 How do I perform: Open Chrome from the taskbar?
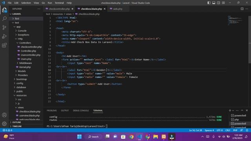(x=131, y=137)
